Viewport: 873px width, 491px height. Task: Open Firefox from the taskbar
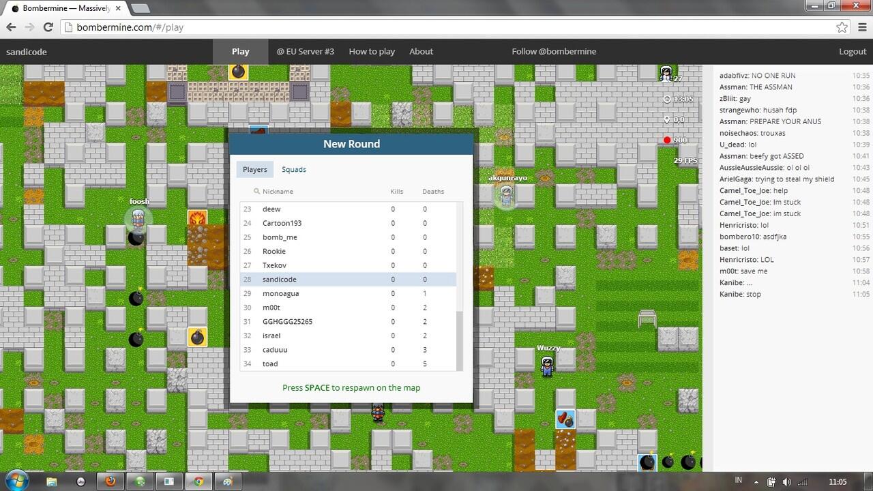coord(110,481)
